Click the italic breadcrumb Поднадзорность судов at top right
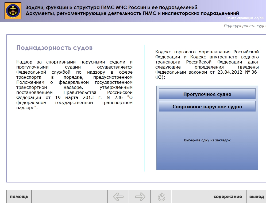Screen dimensions: 266x203 click(245, 26)
